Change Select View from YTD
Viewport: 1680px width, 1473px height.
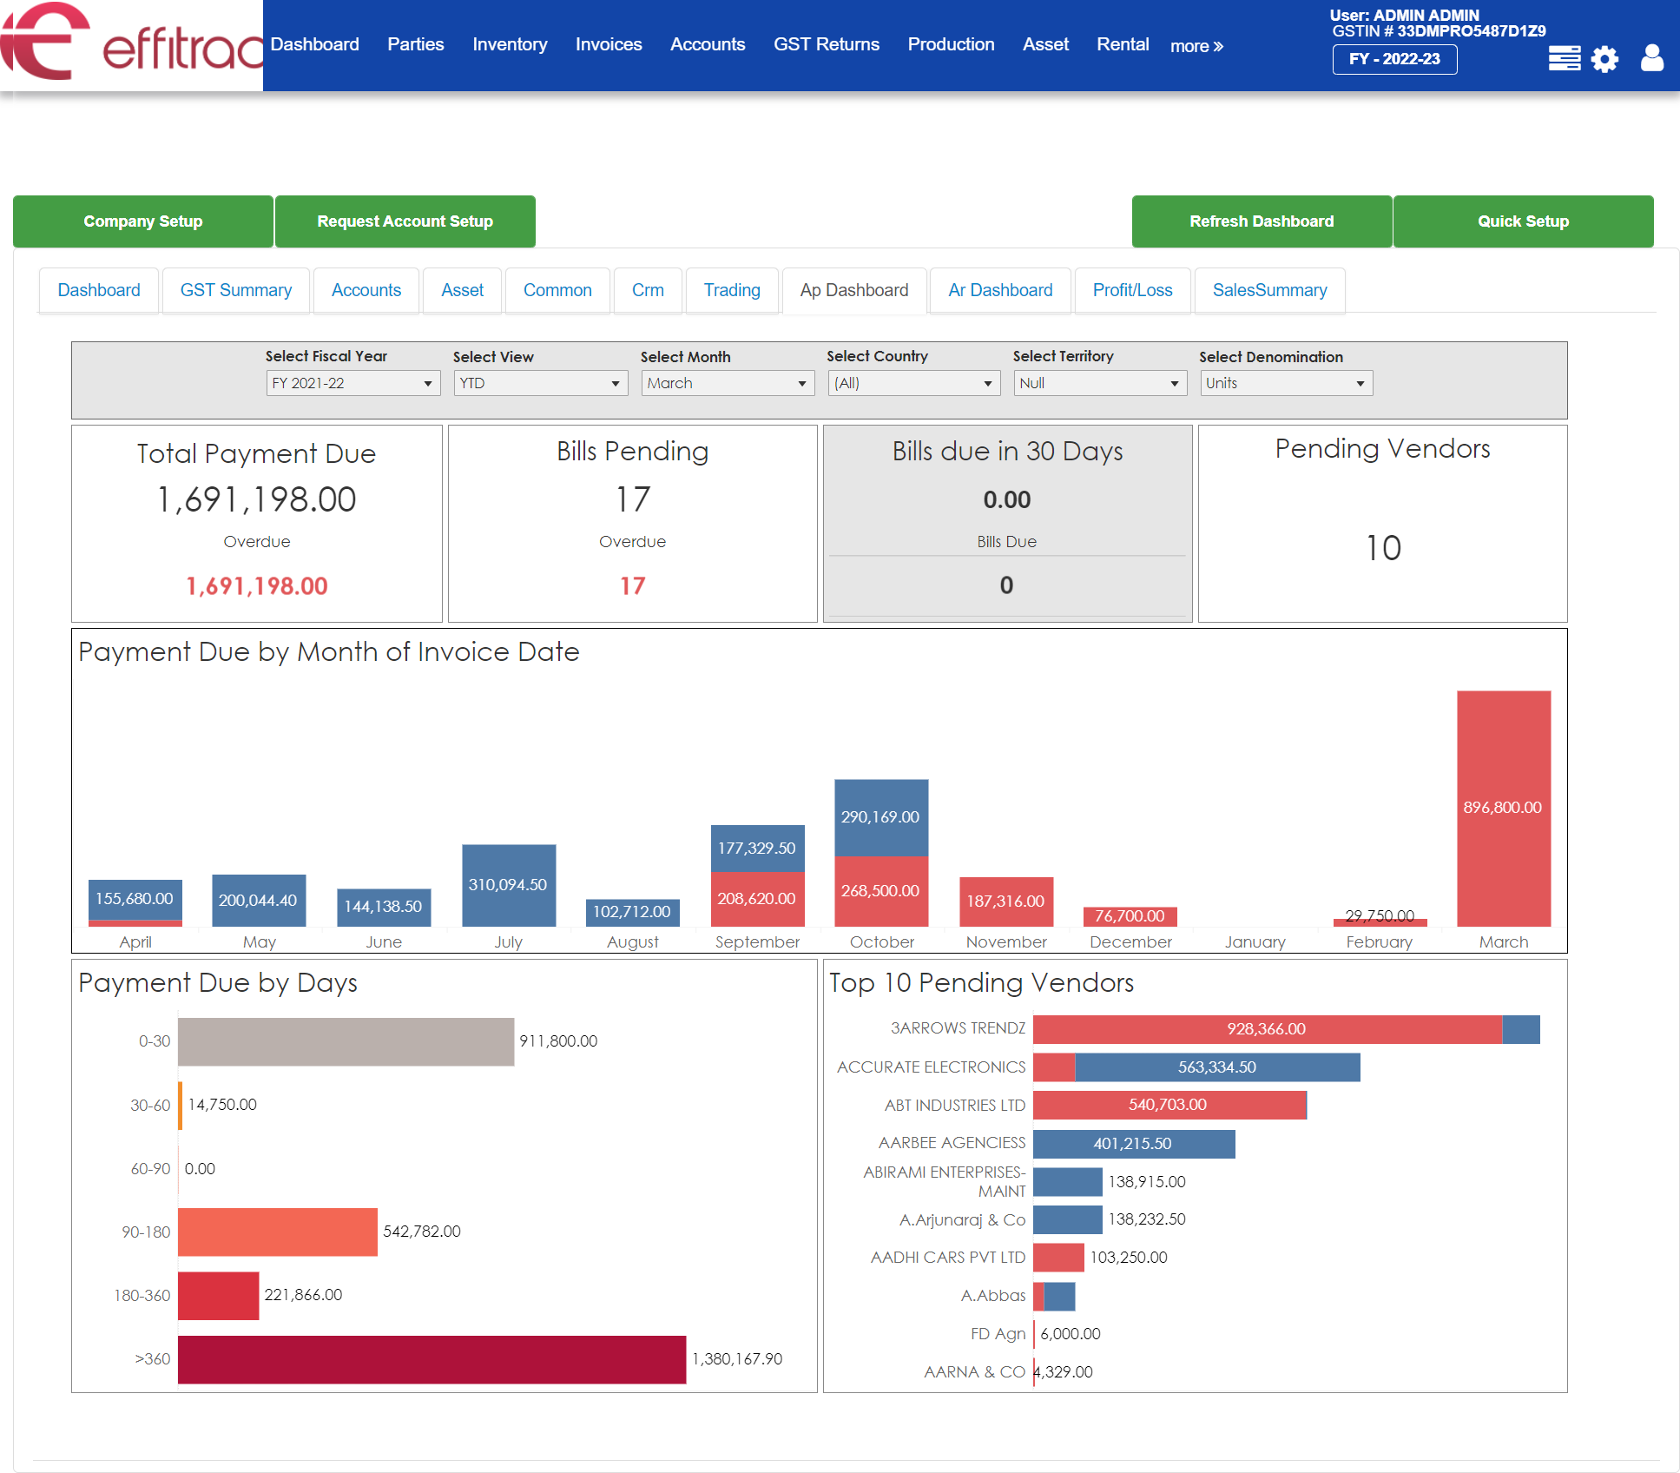[x=540, y=382]
